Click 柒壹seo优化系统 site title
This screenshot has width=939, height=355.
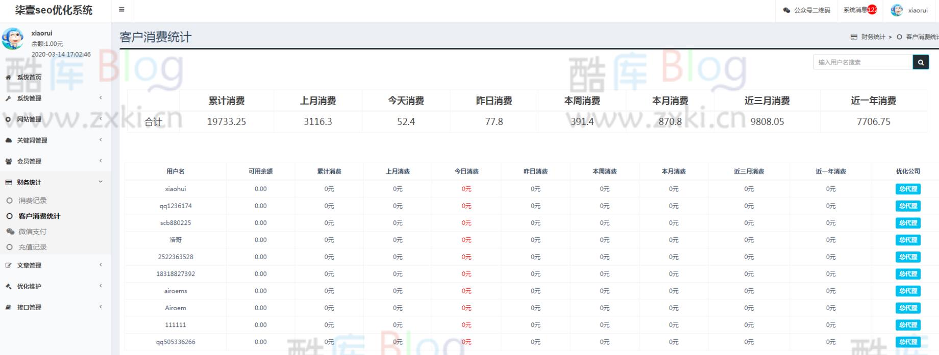[x=54, y=10]
